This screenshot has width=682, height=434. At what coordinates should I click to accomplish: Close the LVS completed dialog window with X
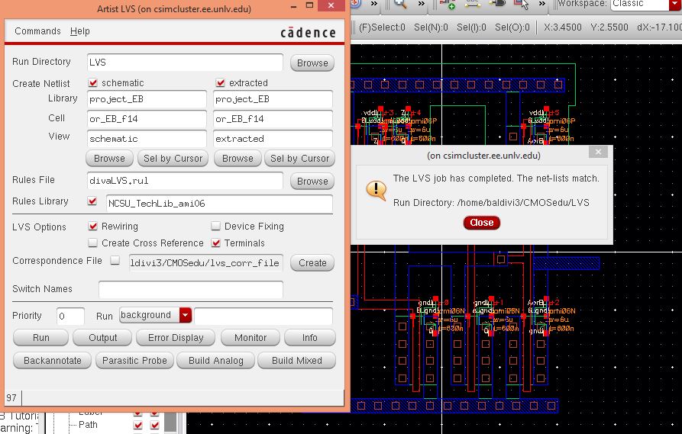point(600,153)
